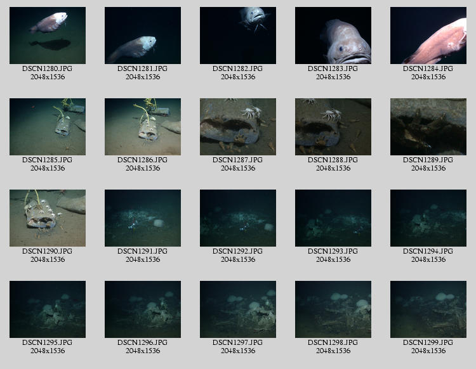Select the pink fish thumbnail DSCN1284.JPG

(428, 36)
